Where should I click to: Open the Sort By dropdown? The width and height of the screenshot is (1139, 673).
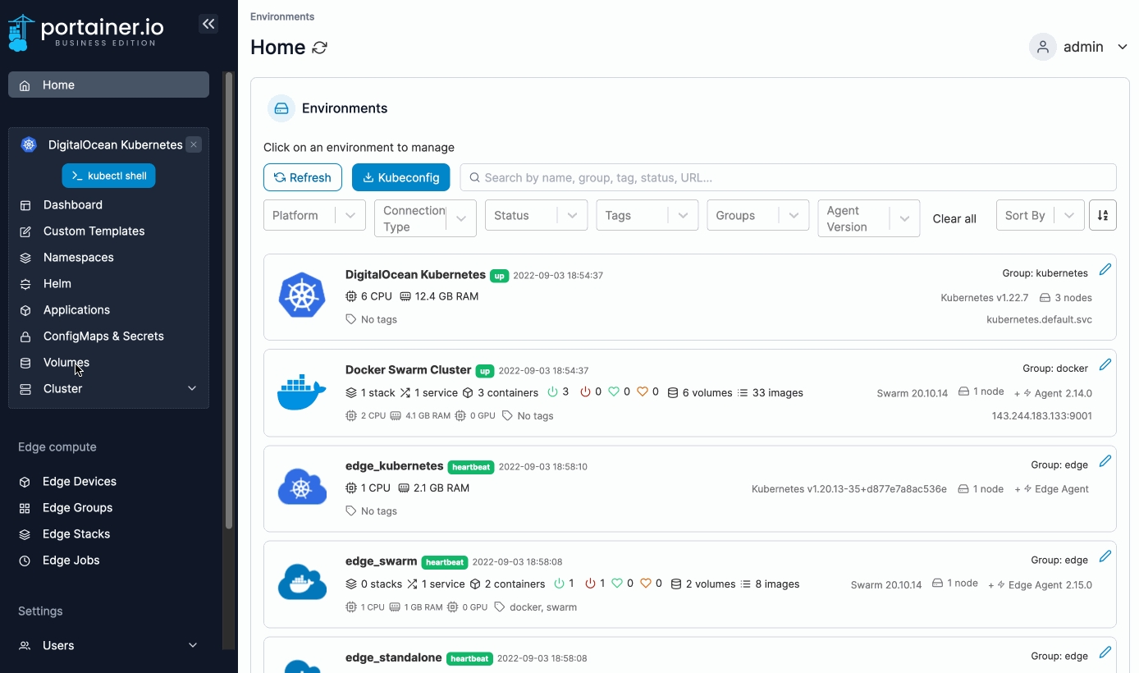pyautogui.click(x=1039, y=215)
